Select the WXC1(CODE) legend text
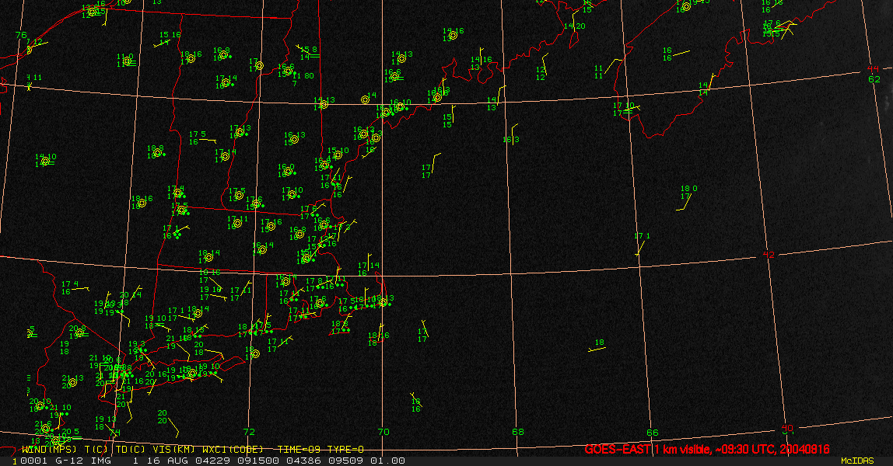 [x=233, y=450]
